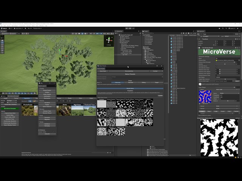Adjust the Density slider in Inspector
Viewport: 242px width, 181px height.
click(x=225, y=64)
